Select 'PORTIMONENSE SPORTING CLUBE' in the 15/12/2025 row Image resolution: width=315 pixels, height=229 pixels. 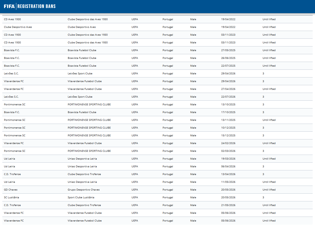(x=89, y=136)
